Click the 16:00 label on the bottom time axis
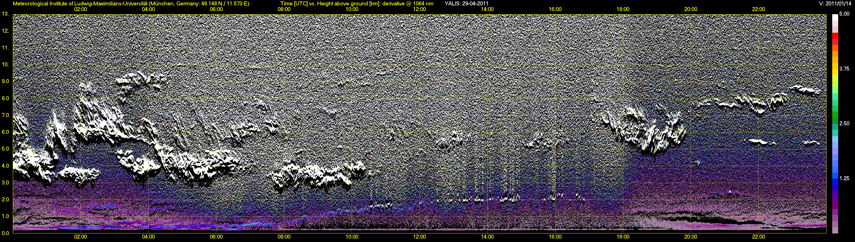The width and height of the screenshot is (855, 242). coord(555,237)
